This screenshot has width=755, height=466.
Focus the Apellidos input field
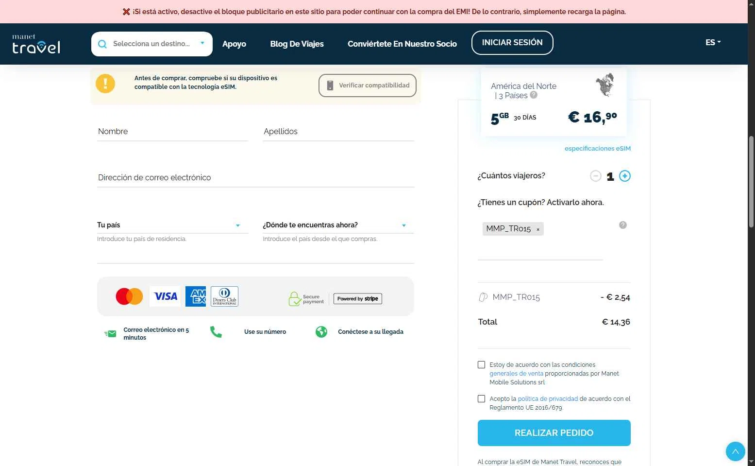point(338,132)
